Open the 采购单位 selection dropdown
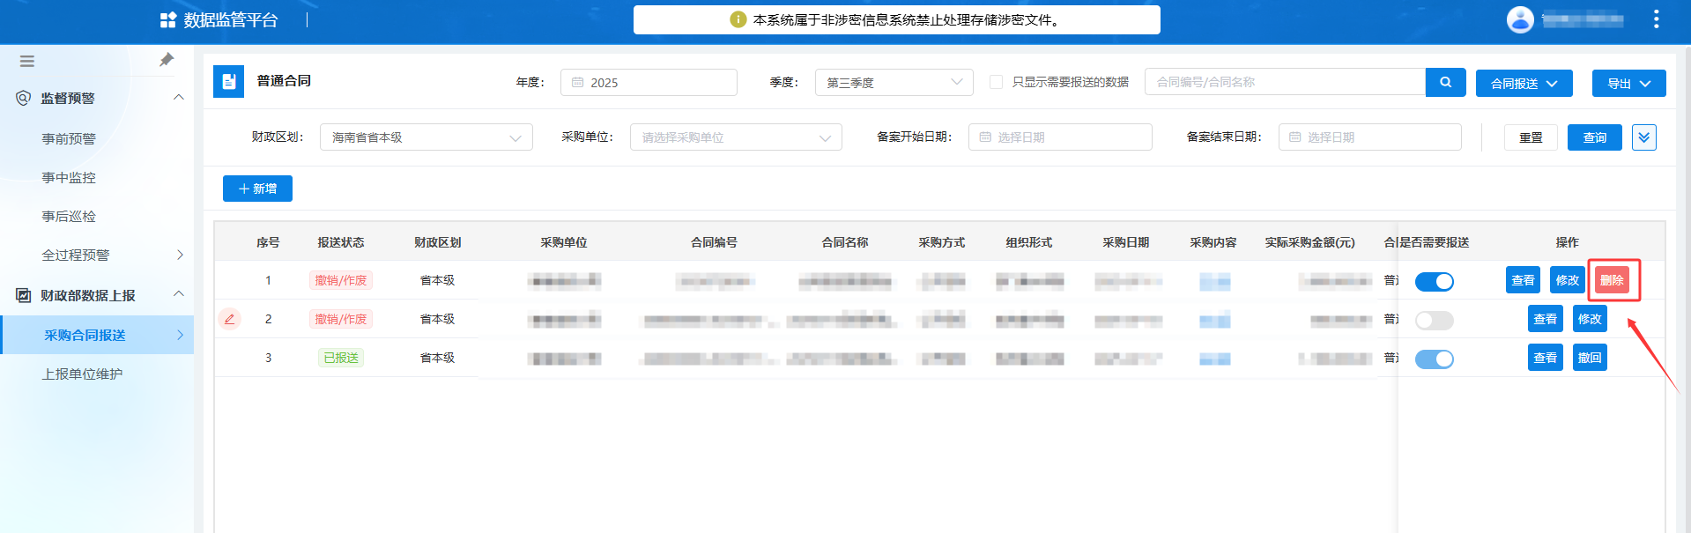The width and height of the screenshot is (1691, 533). point(735,137)
